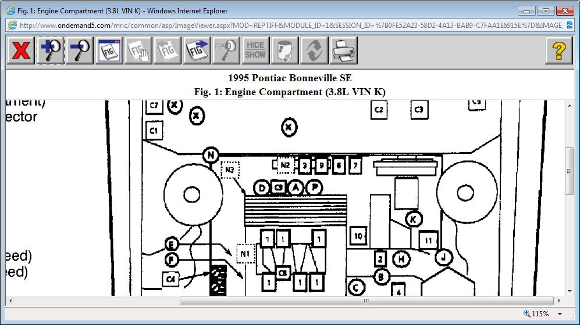580x325 pixels.
Task: Click the box labeled 2 in diagram
Action: click(380, 259)
